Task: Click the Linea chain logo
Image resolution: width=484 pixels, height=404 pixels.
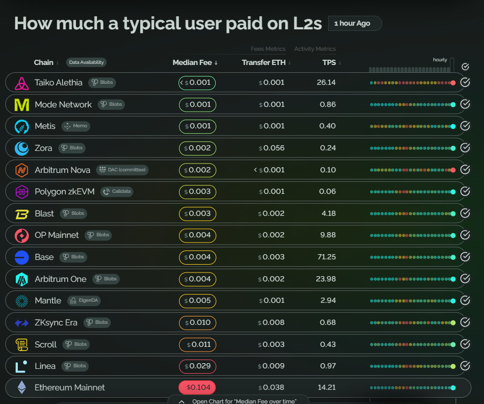Action: tap(22, 366)
